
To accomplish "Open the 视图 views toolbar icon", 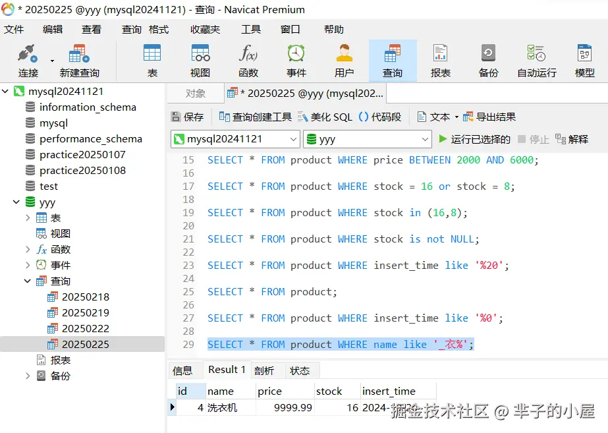I will pyautogui.click(x=200, y=61).
